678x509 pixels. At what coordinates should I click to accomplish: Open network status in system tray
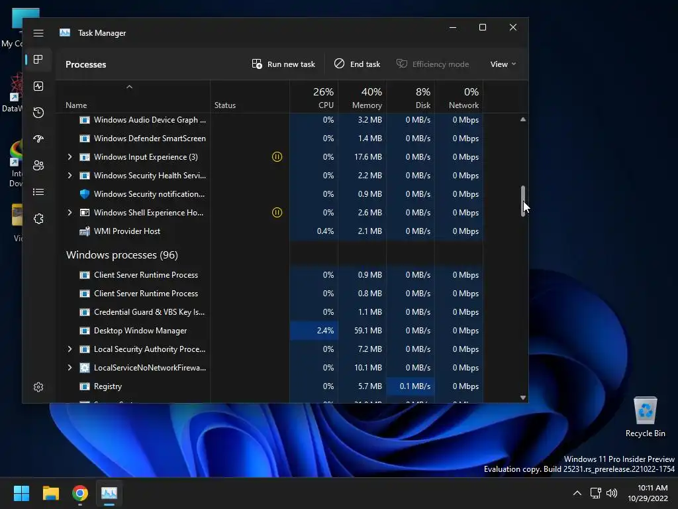click(595, 493)
